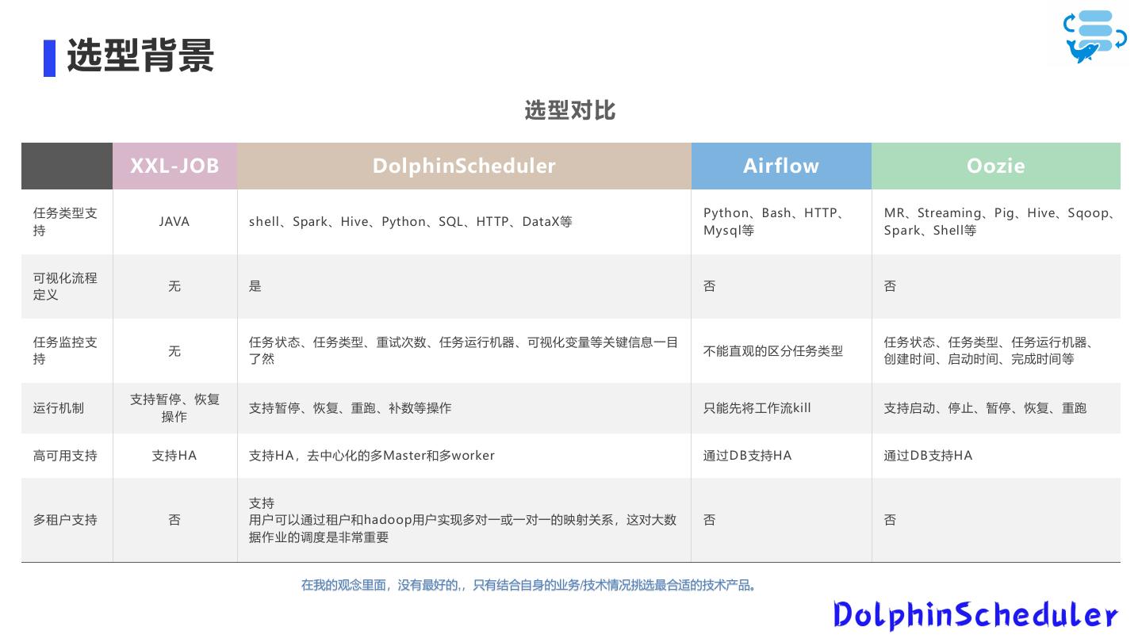The width and height of the screenshot is (1142, 642).
Task: Click the Airflow column header
Action: tap(781, 166)
